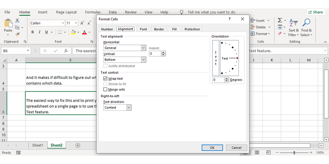
Task: Switch to Border tab in dialog
Action: (x=159, y=29)
